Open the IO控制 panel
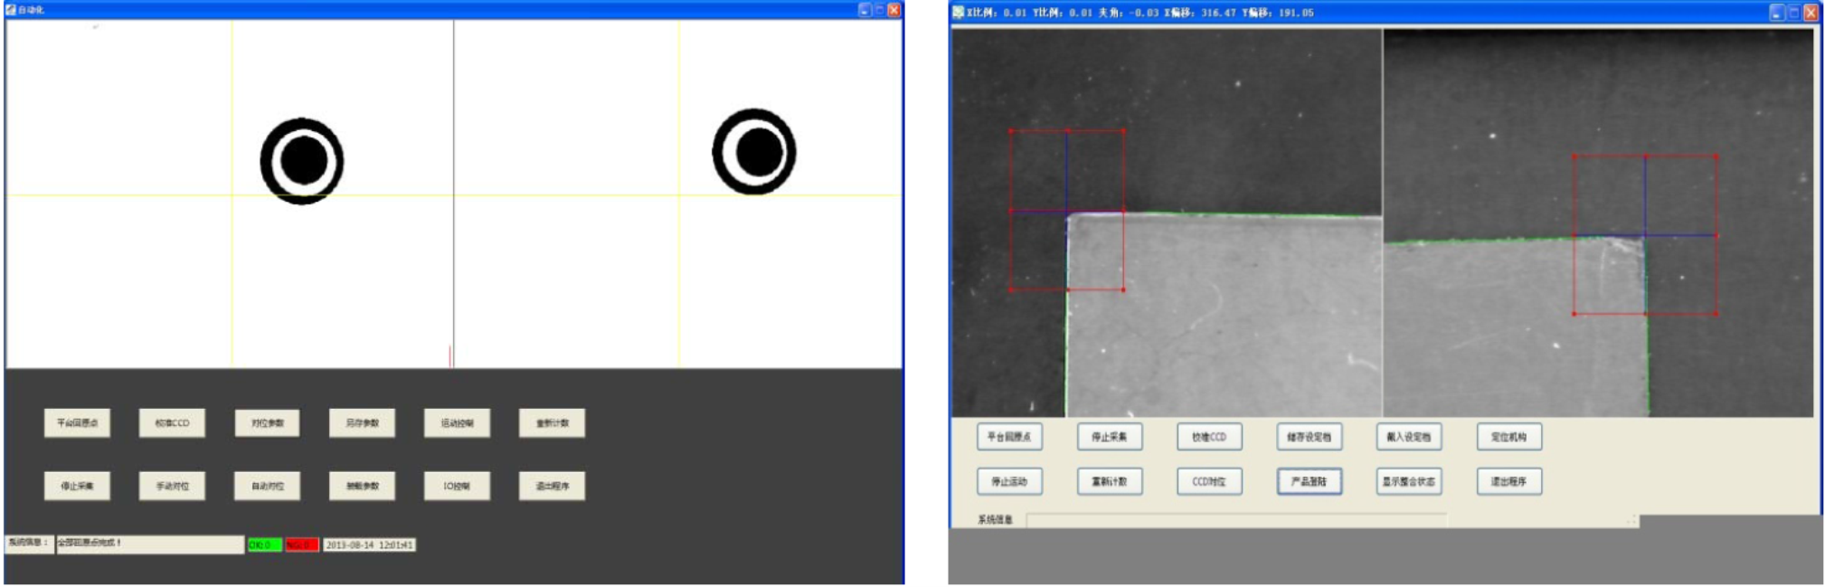 click(457, 486)
